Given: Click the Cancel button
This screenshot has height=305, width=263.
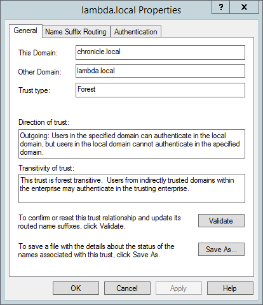Looking at the screenshot, I should 127,288.
